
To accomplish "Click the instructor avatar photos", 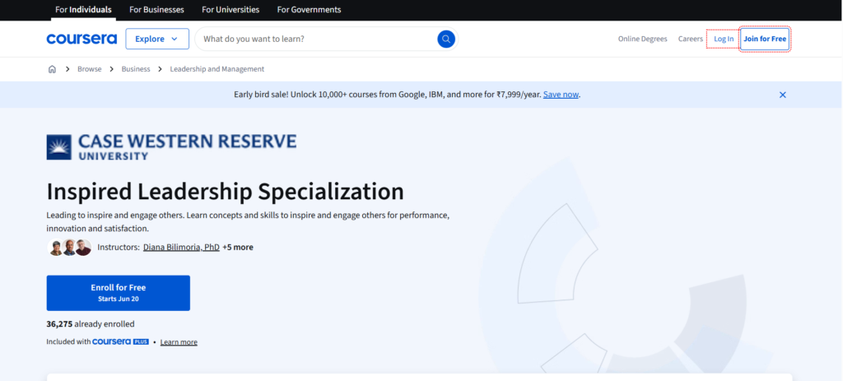I will (69, 247).
